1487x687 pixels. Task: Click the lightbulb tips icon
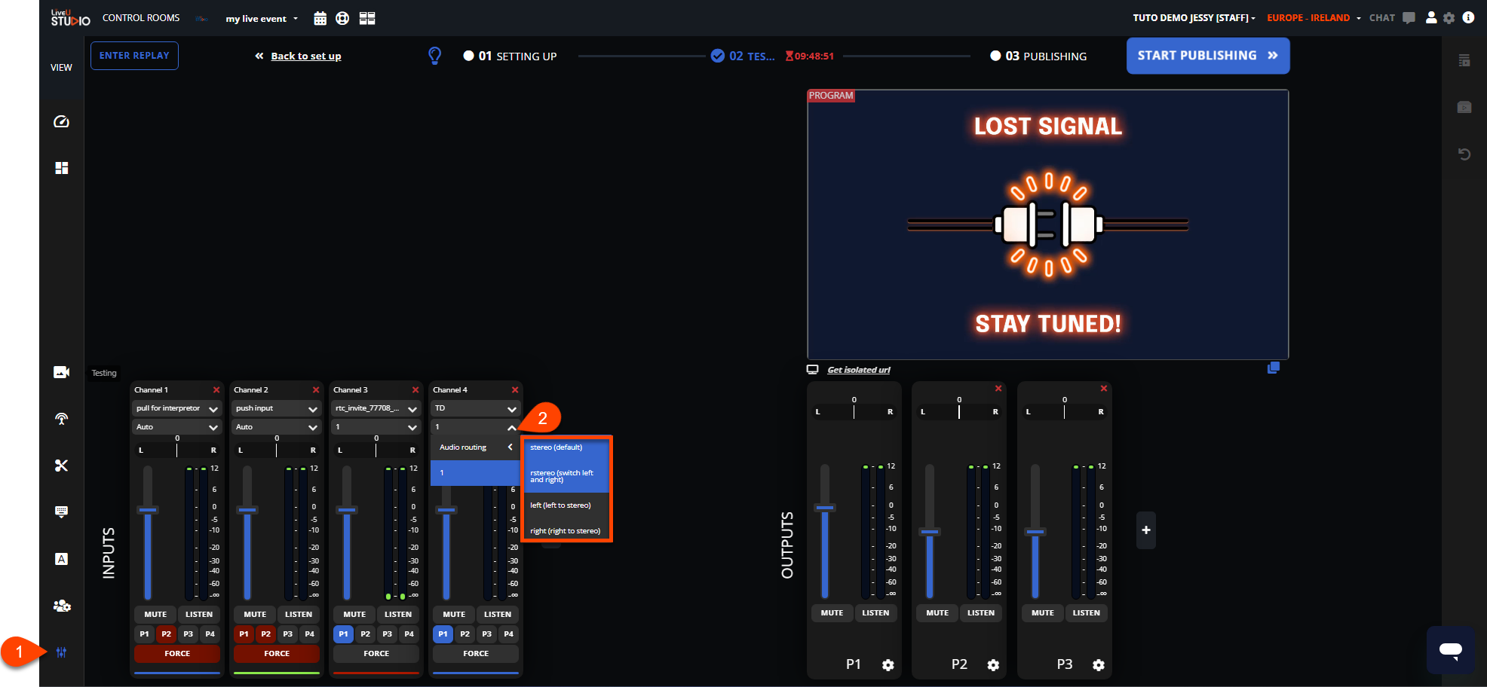(x=435, y=56)
